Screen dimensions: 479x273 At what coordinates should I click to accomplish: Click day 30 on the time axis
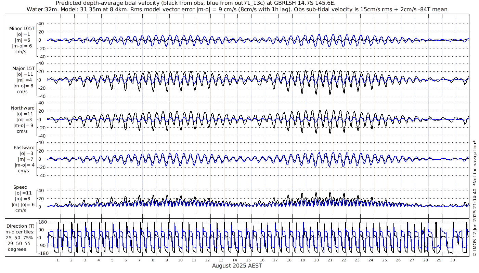coord(453,260)
